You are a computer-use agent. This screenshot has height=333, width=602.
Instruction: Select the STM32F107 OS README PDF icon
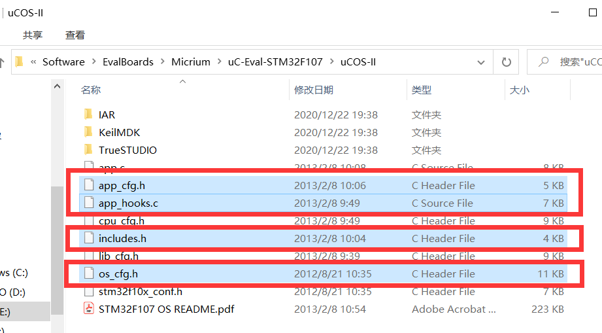coord(89,308)
